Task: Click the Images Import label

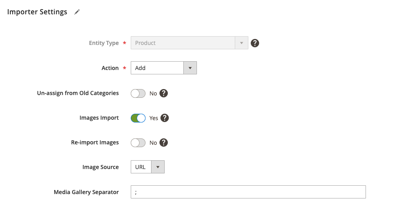Action: coord(99,118)
